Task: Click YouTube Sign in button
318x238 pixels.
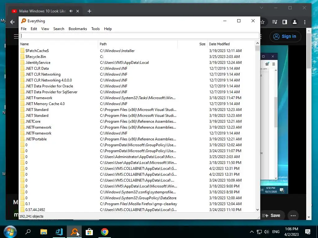Action: click(x=285, y=37)
